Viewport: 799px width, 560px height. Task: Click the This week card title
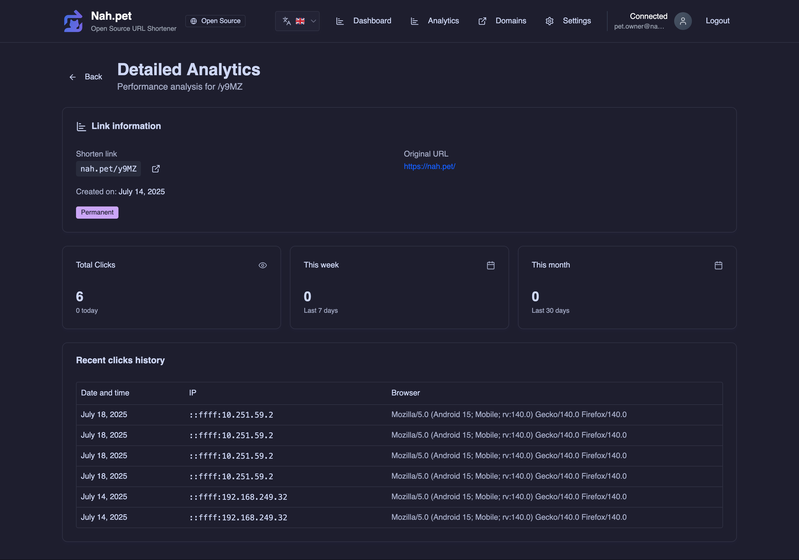pos(321,265)
